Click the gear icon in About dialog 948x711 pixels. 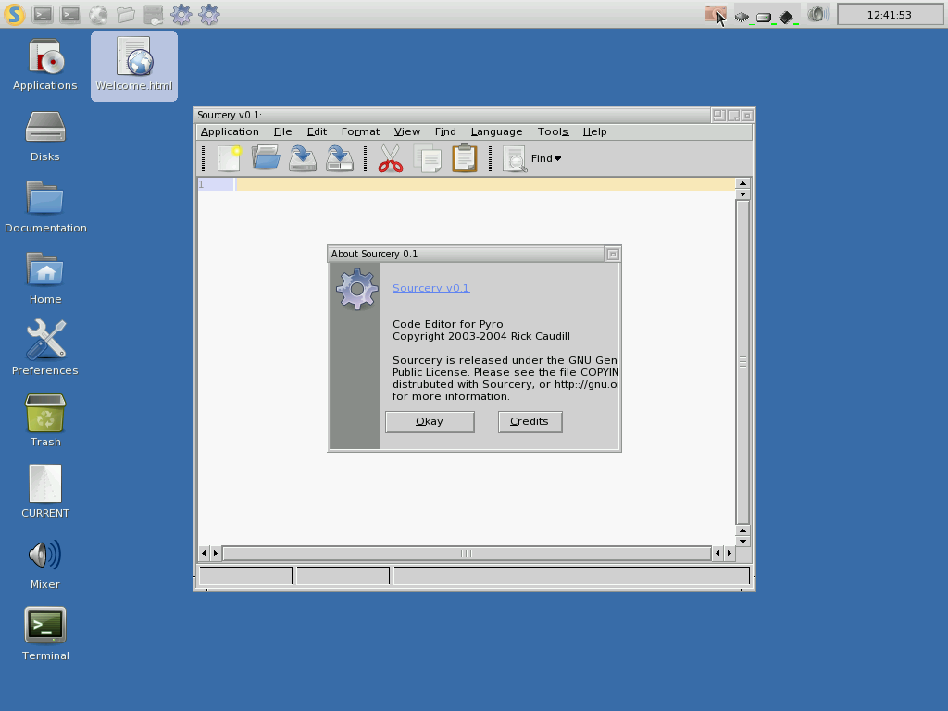tap(356, 289)
